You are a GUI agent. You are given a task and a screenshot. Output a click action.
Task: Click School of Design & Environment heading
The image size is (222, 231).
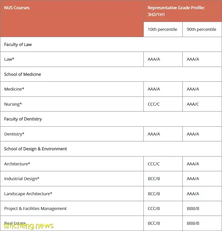[111, 149]
